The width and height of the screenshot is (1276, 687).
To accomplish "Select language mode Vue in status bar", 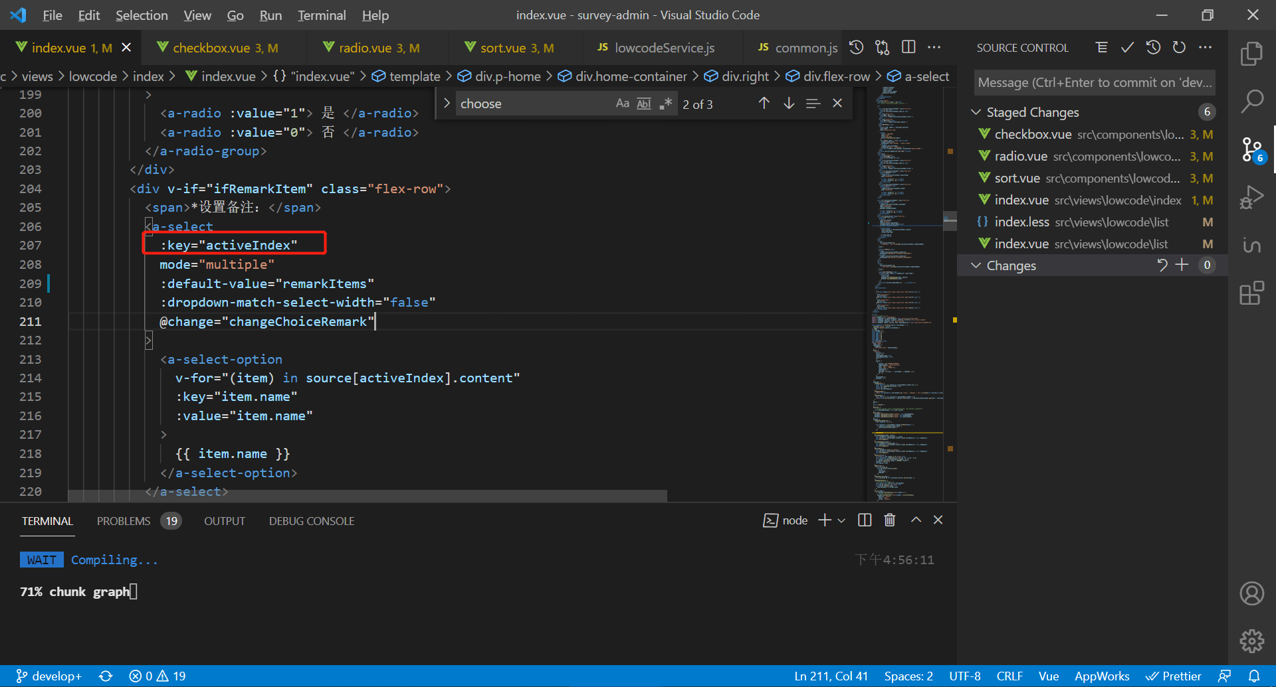I will point(1049,676).
